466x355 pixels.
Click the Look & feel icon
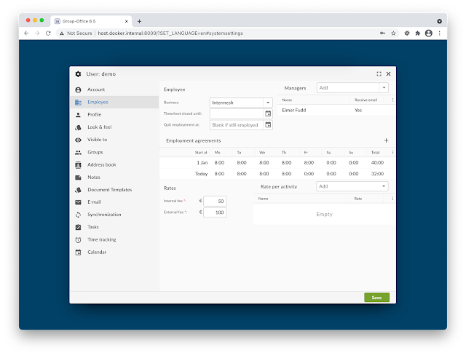click(x=78, y=127)
